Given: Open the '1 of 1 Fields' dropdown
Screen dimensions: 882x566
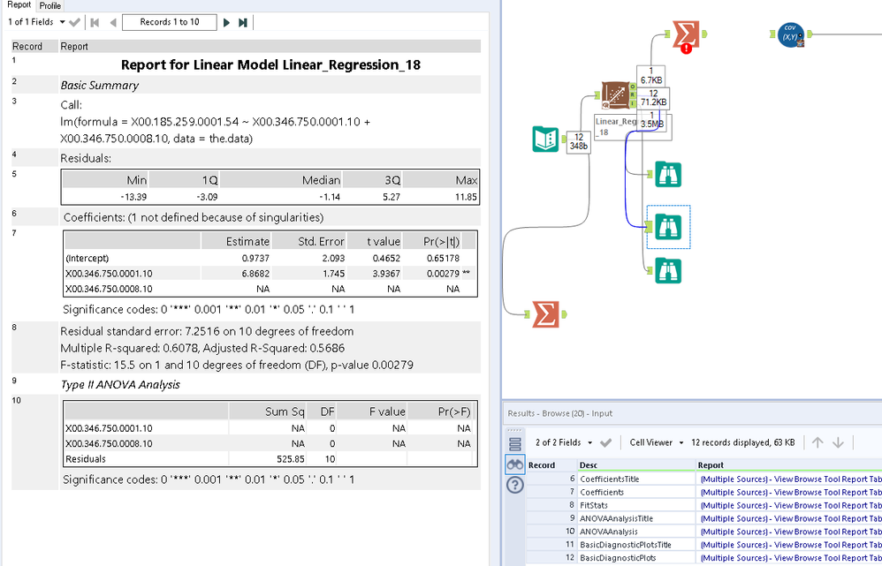Looking at the screenshot, I should click(x=36, y=22).
